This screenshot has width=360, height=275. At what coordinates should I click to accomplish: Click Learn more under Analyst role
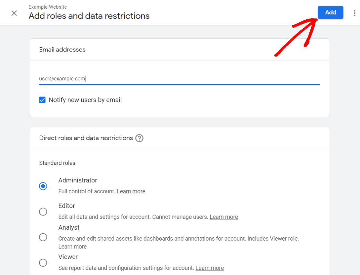[x=72, y=246]
